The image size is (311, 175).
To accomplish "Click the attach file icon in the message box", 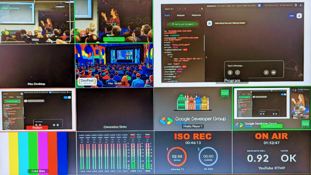I will pos(230,72).
